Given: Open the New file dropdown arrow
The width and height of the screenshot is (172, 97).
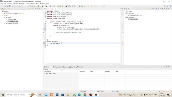Looking at the screenshot, I should (3, 6).
